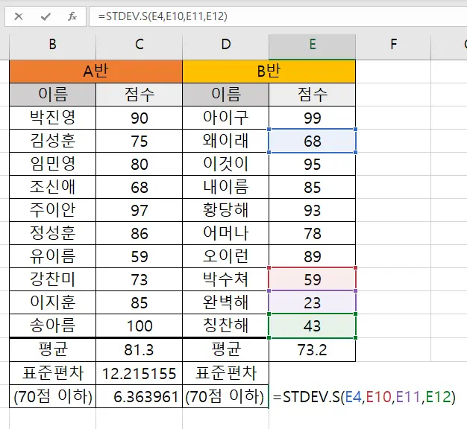This screenshot has width=467, height=429.
Task: Select the score 86 for 정성훈
Action: [x=139, y=233]
